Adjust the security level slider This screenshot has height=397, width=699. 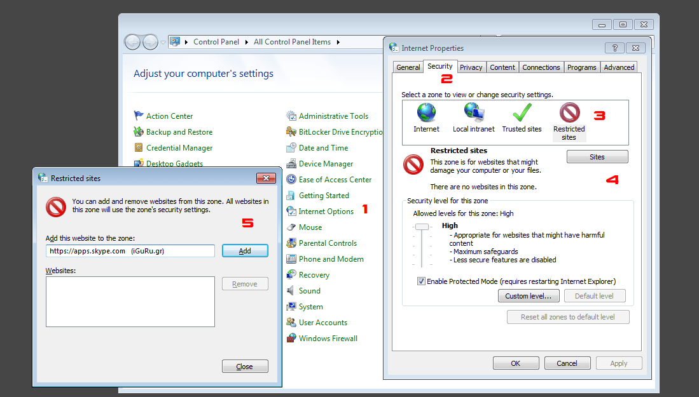tap(421, 227)
